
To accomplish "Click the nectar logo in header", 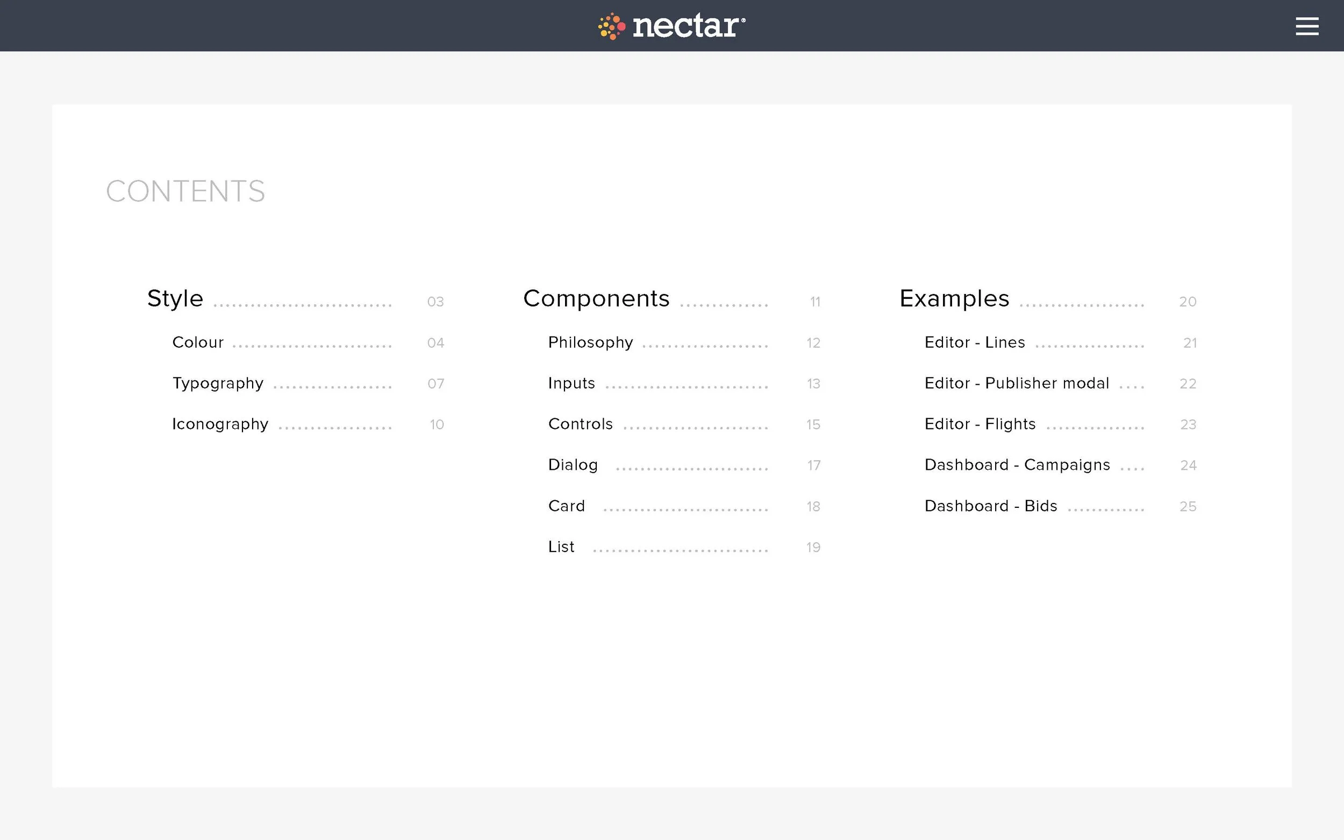I will [x=671, y=26].
